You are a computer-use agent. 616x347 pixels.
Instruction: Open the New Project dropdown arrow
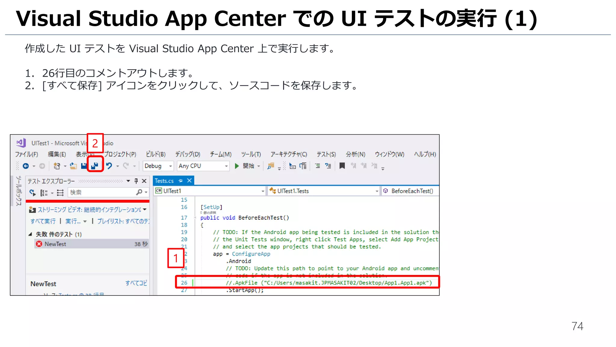(x=65, y=166)
